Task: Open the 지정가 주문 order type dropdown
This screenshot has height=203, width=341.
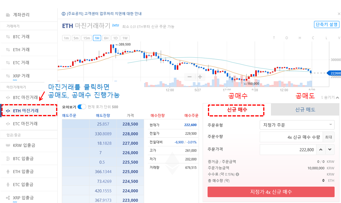Action: click(x=297, y=125)
